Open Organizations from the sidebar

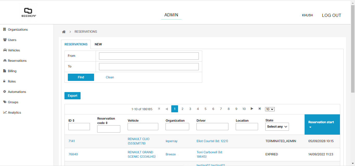click(x=18, y=30)
